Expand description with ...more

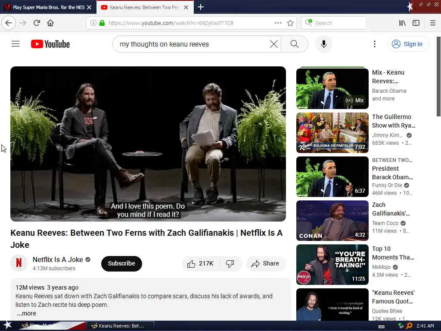(26, 313)
